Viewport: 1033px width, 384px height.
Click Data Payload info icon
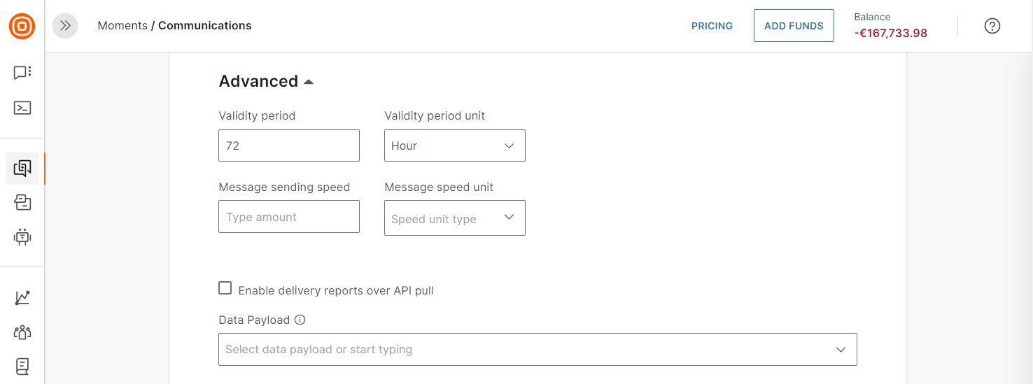300,320
